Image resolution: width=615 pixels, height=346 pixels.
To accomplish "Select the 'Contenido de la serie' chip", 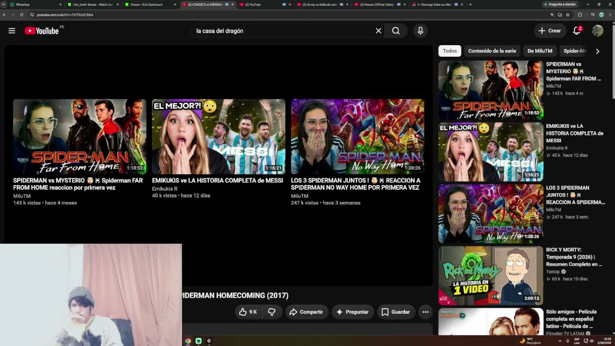I will (492, 51).
